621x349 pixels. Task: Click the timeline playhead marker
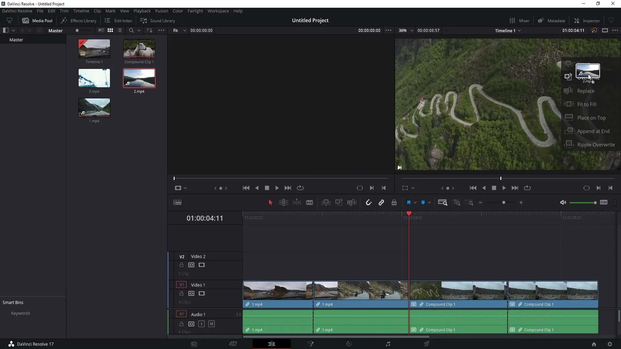point(409,214)
